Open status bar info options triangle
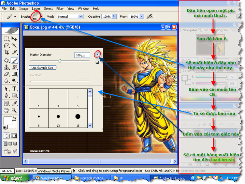The image size is (245, 184). point(74,171)
